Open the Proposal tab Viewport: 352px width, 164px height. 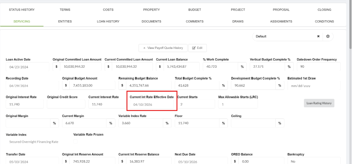(281, 10)
